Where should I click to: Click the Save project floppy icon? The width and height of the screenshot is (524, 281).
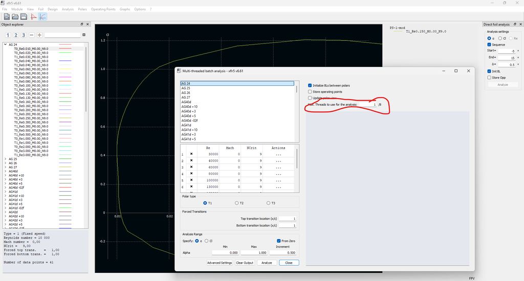point(24,16)
